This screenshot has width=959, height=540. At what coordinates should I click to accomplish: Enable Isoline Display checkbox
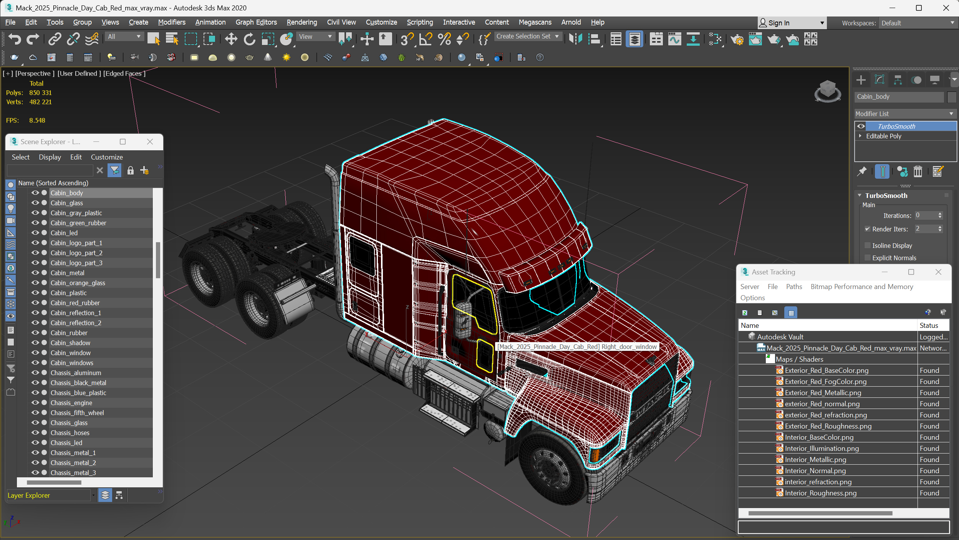(867, 245)
